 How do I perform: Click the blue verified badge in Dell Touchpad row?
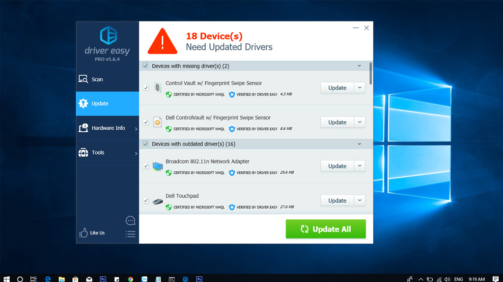(232, 207)
